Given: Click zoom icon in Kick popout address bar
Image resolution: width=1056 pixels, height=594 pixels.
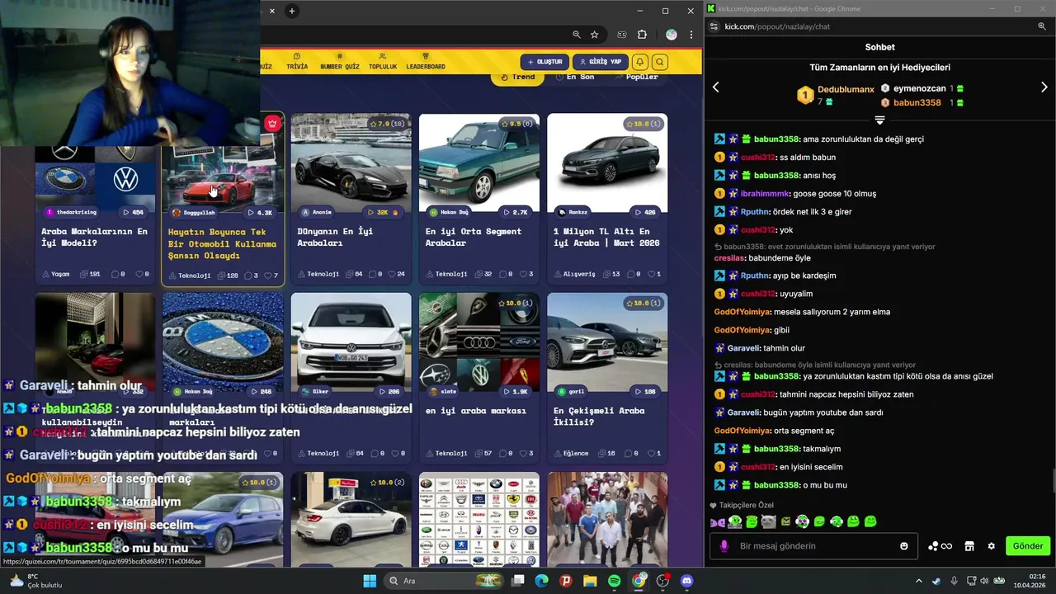Looking at the screenshot, I should [x=1042, y=26].
